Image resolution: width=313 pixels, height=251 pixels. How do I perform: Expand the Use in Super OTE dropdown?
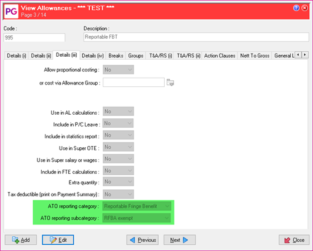point(118,147)
